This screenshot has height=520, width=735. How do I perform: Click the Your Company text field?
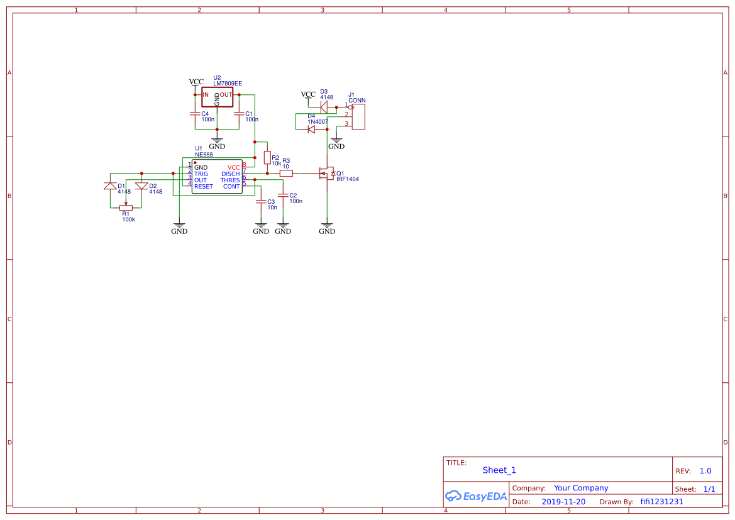(581, 487)
